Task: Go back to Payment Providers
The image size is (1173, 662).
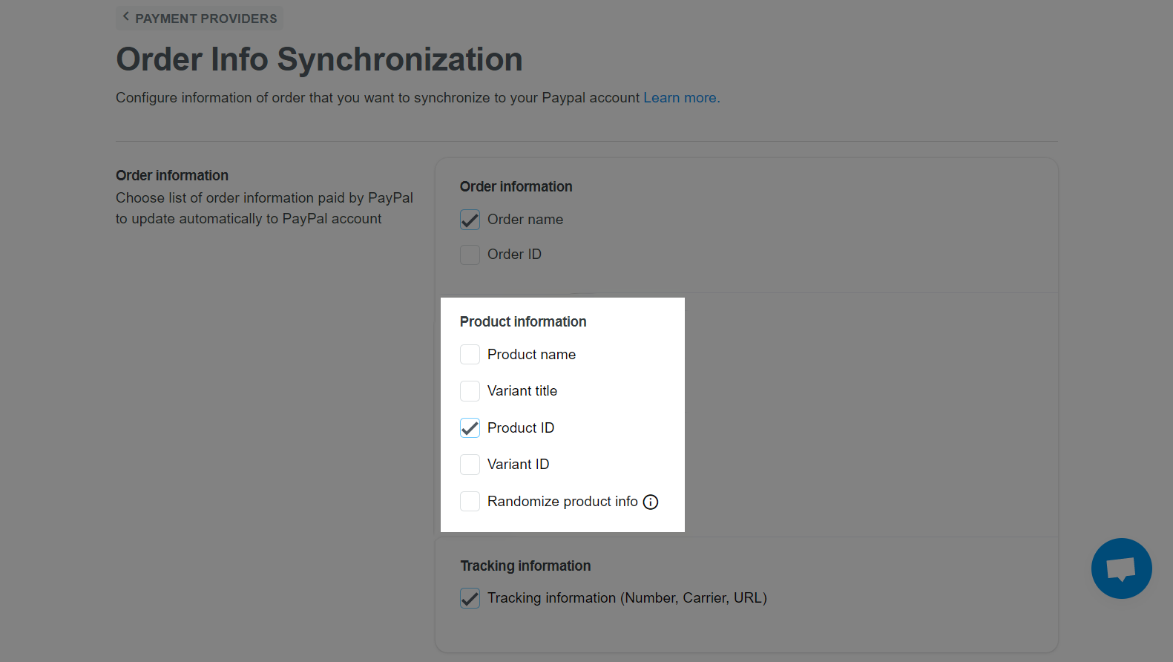Action: 200,18
